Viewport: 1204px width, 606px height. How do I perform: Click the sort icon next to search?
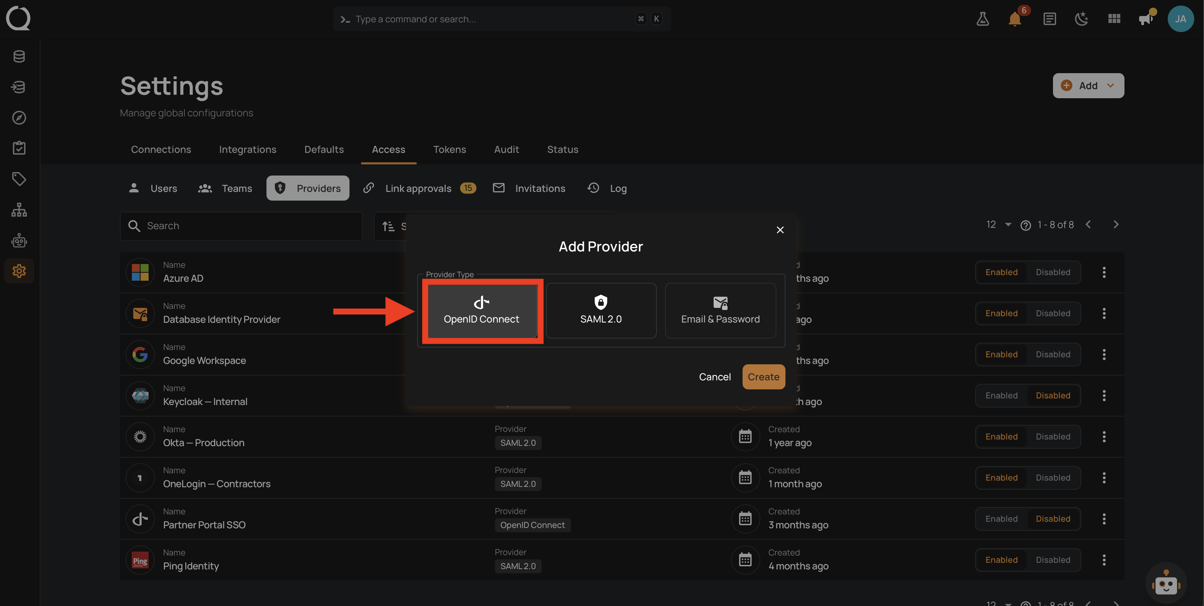(x=389, y=226)
